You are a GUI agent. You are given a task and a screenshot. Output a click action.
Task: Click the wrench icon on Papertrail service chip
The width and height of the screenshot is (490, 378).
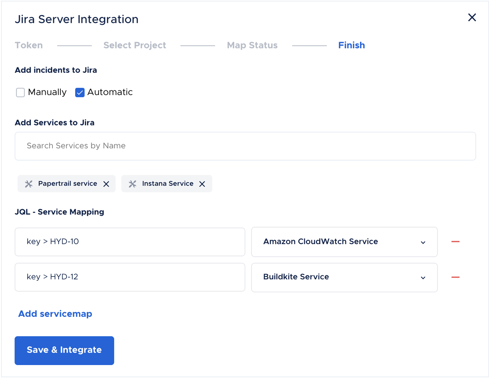pyautogui.click(x=29, y=184)
